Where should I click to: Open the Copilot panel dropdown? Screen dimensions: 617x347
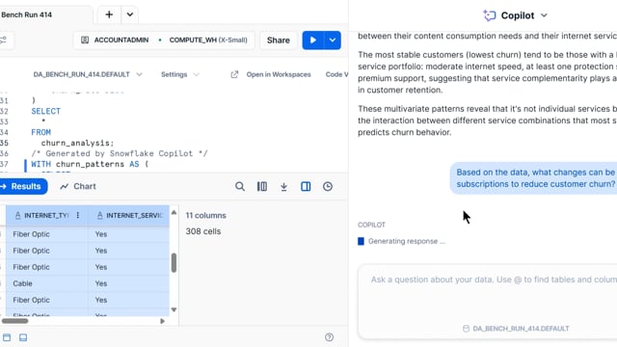click(x=544, y=15)
